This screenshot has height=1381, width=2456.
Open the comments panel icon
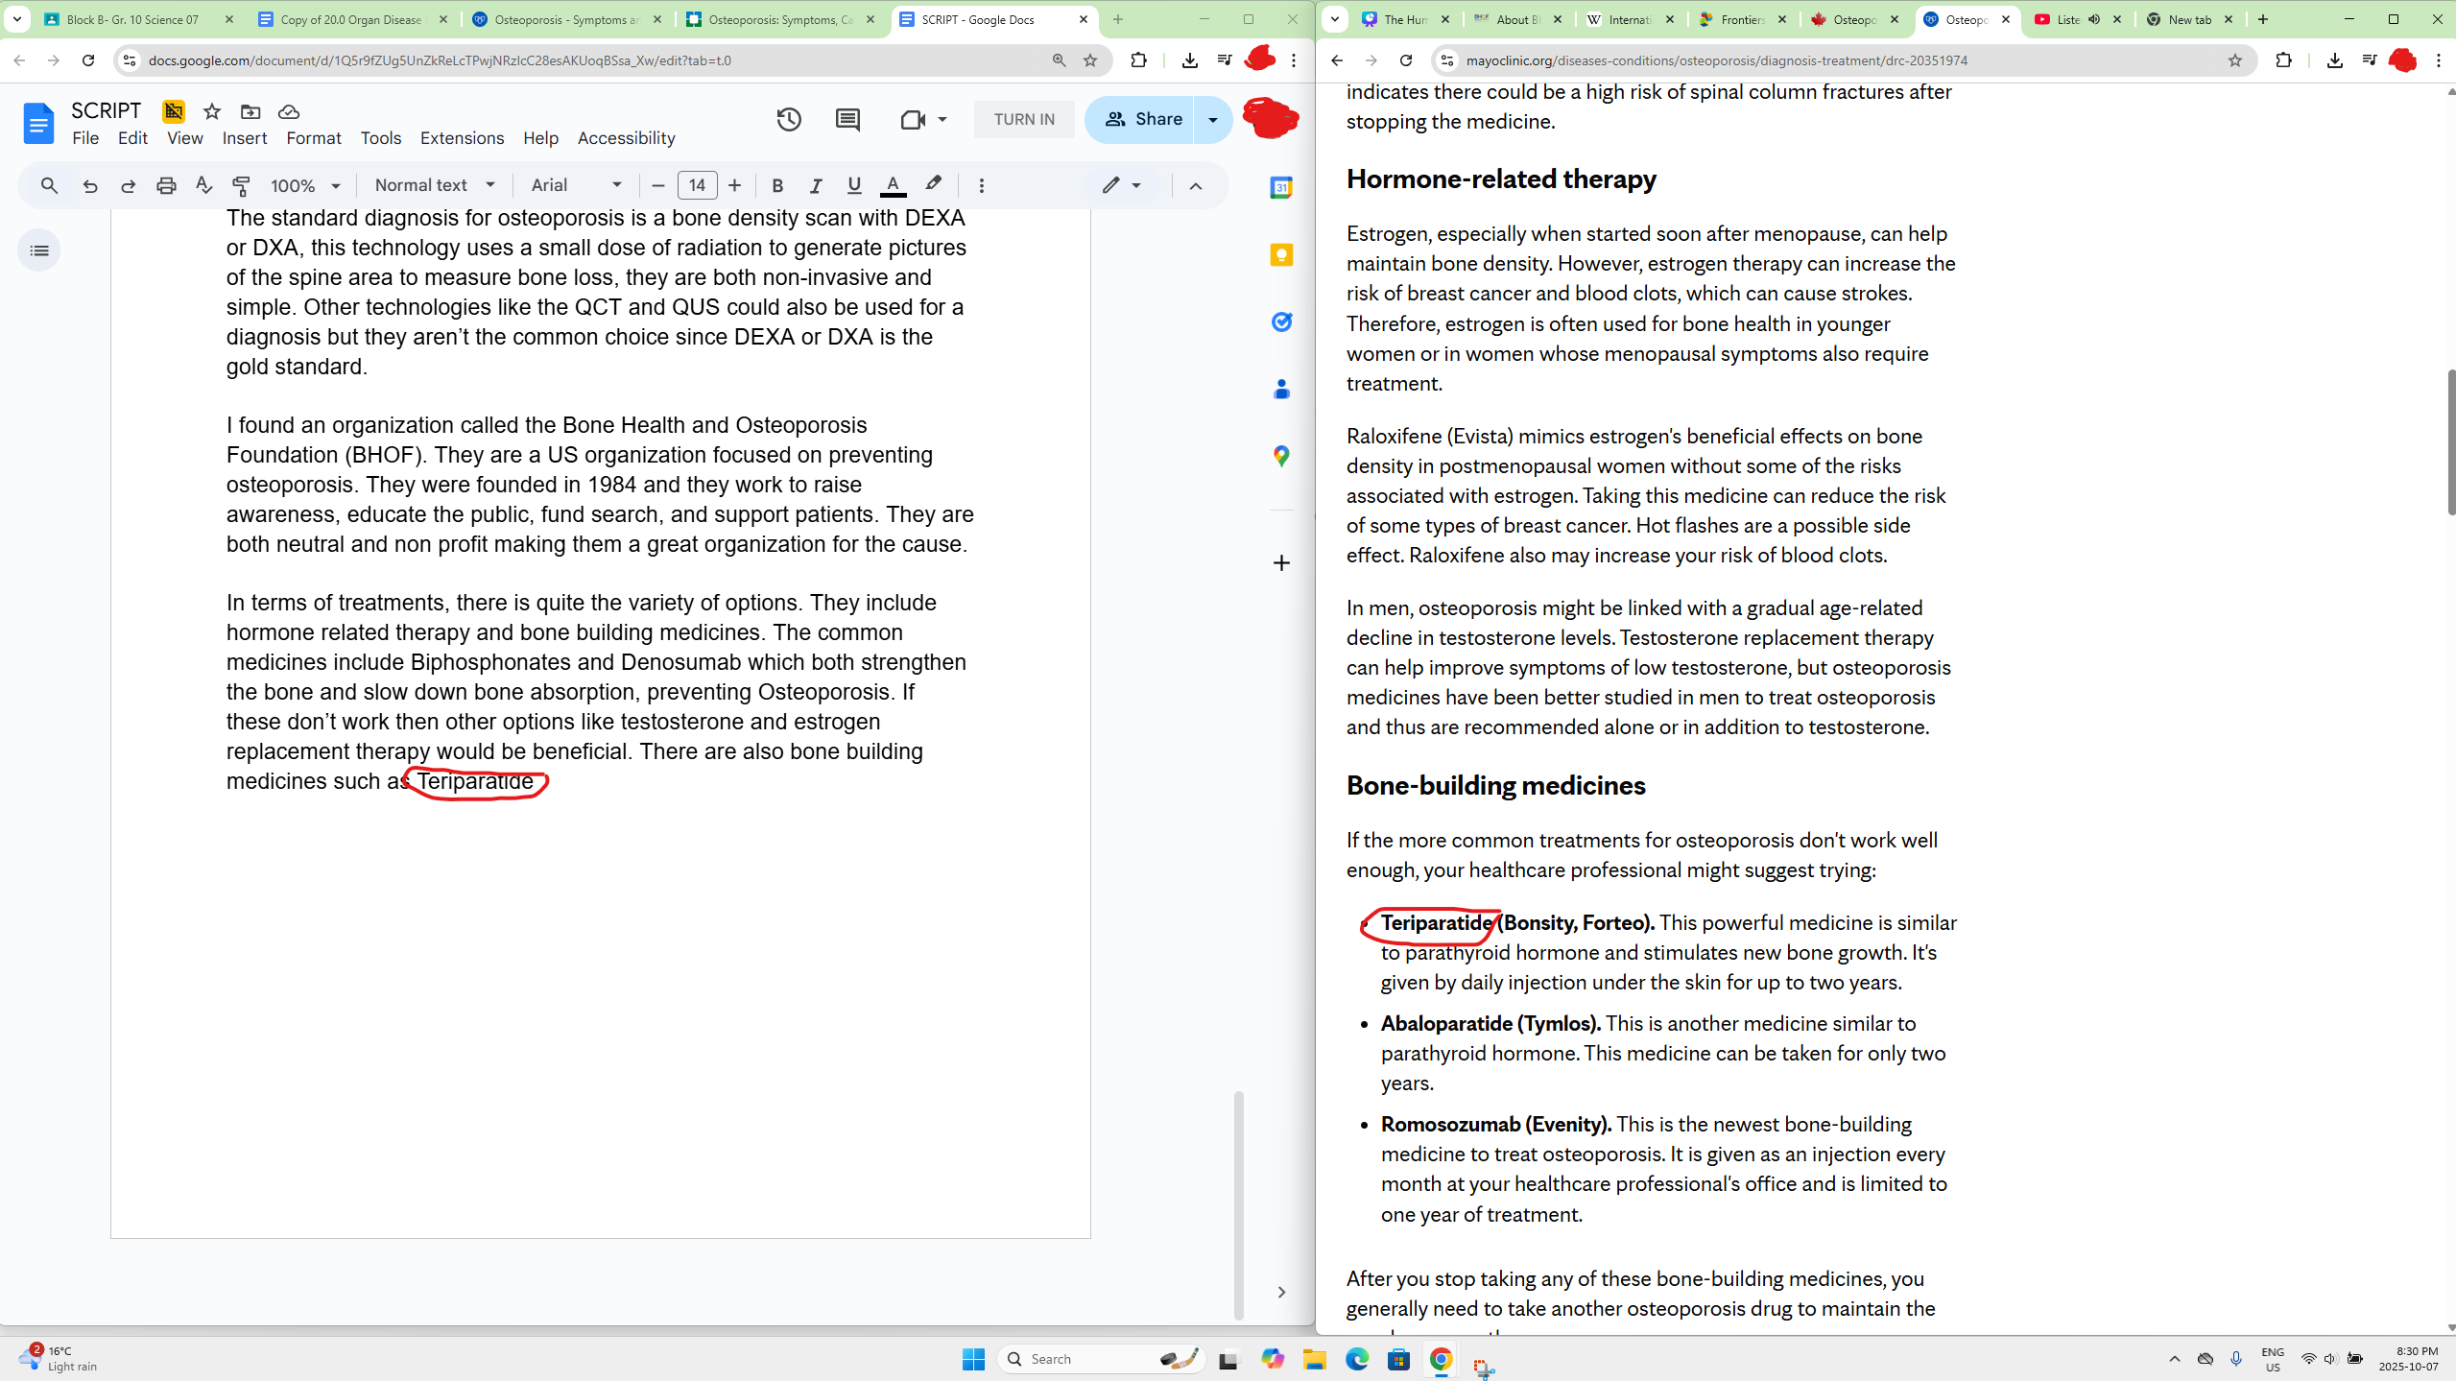[847, 119]
